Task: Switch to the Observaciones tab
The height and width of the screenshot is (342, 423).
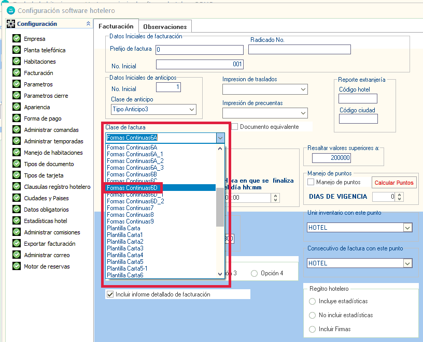Action: [x=164, y=26]
